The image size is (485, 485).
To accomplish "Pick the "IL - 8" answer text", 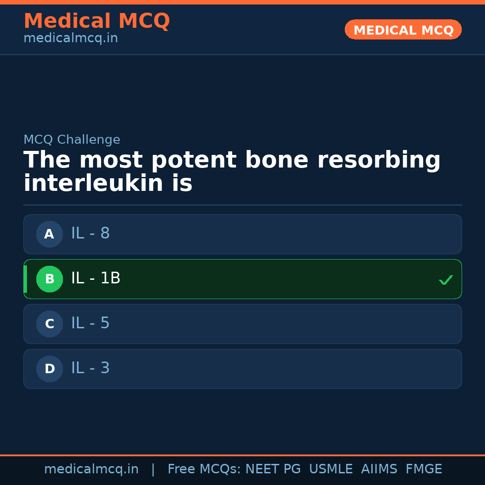I will click(x=90, y=234).
